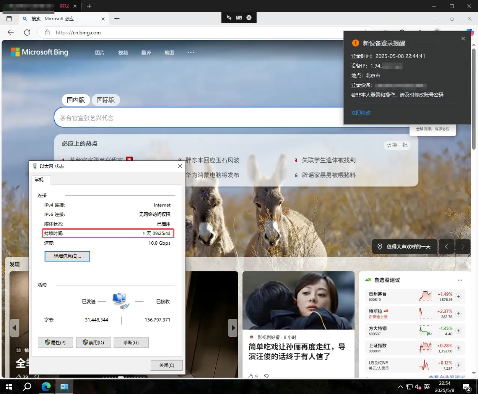Image resolution: width=478 pixels, height=394 pixels.
Task: Show the previous Bing background image
Action: tap(446, 247)
